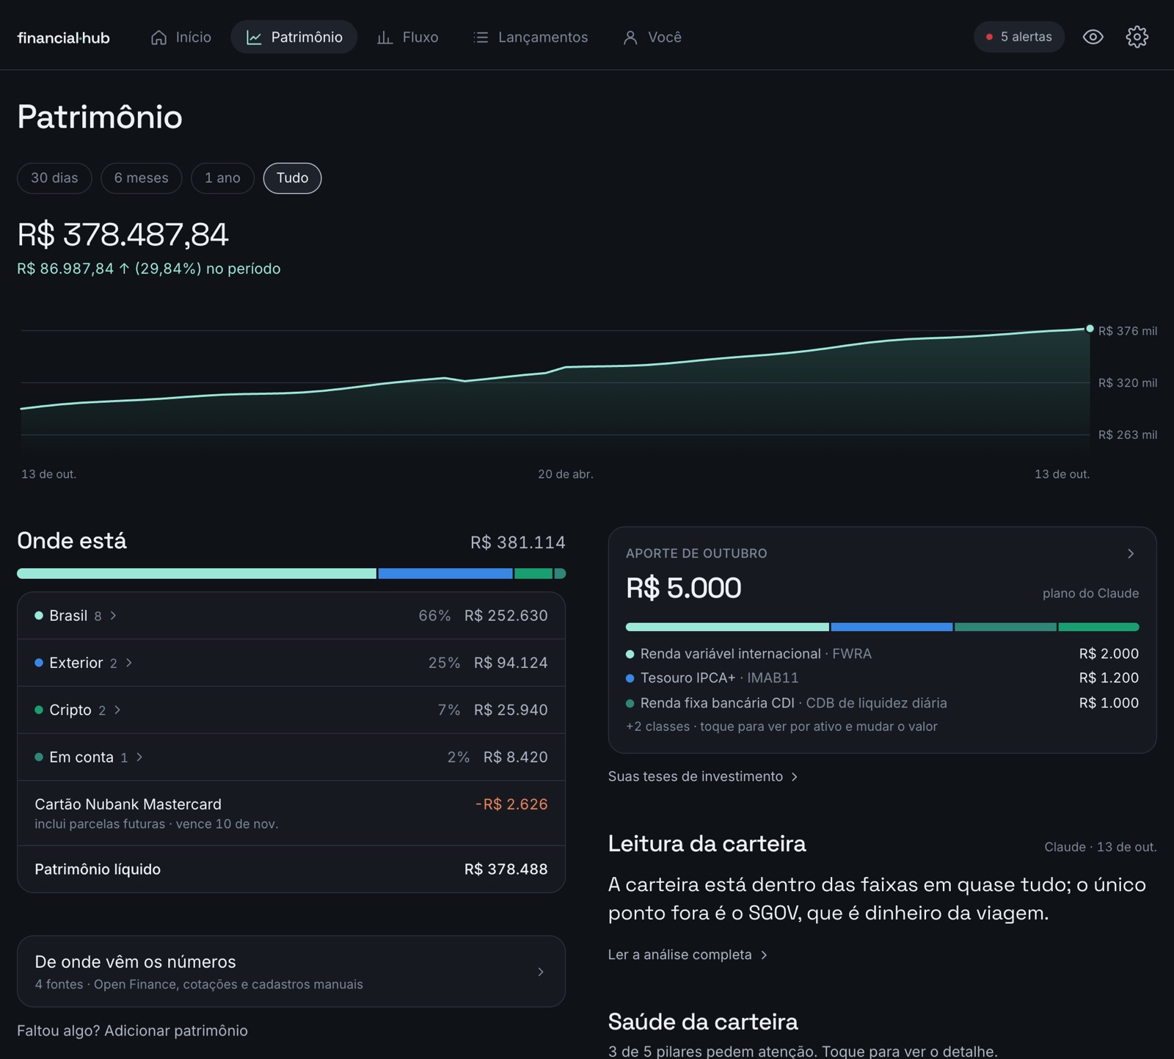Image resolution: width=1174 pixels, height=1059 pixels.
Task: Click the financial·hub logo
Action: click(63, 37)
